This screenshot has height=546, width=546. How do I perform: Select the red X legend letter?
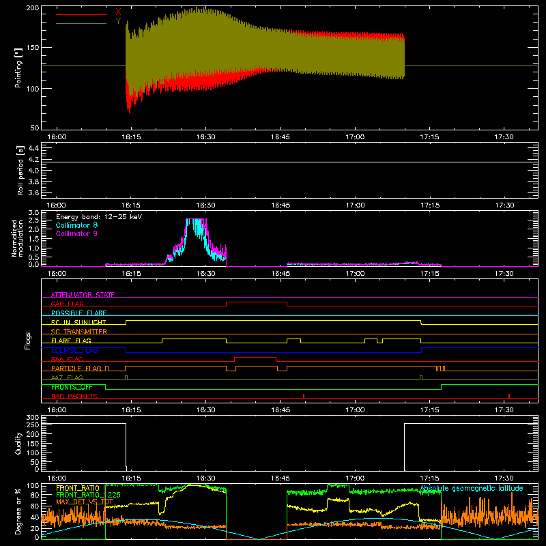[118, 12]
